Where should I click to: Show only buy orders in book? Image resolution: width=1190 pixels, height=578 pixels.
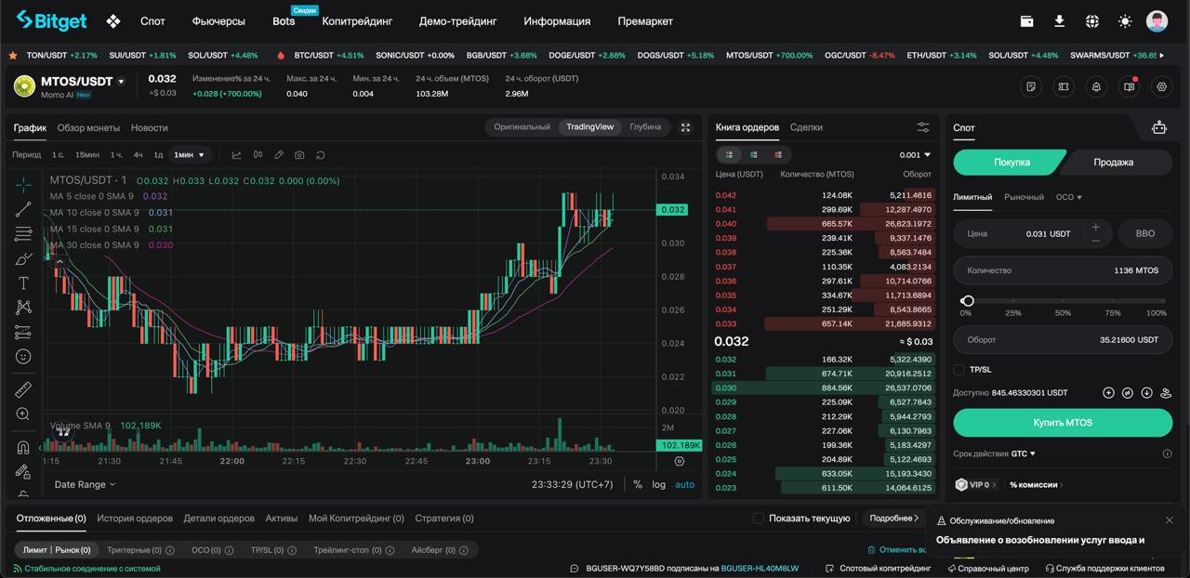[754, 154]
